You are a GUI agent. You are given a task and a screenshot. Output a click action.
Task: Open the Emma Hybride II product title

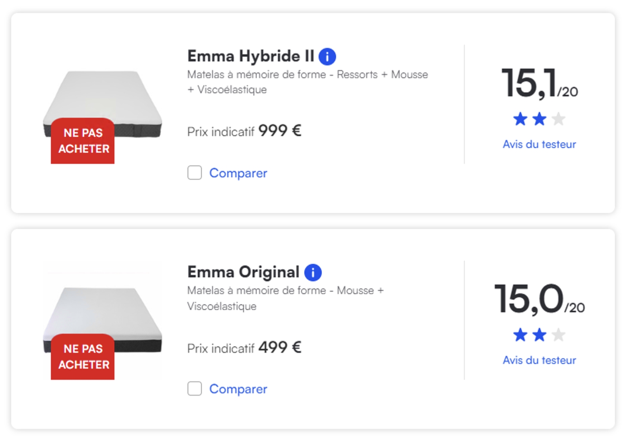251,56
